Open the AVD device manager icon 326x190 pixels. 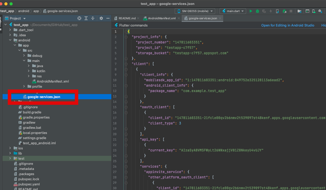(x=314, y=11)
